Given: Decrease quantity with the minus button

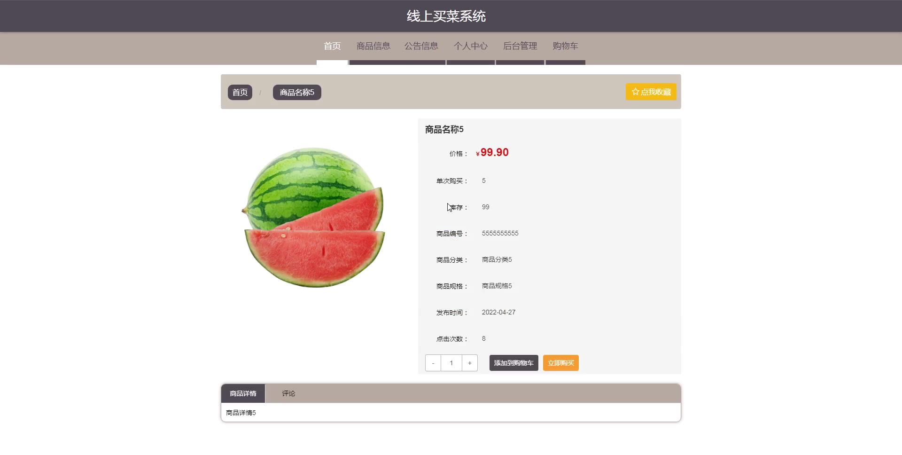Looking at the screenshot, I should [x=433, y=363].
